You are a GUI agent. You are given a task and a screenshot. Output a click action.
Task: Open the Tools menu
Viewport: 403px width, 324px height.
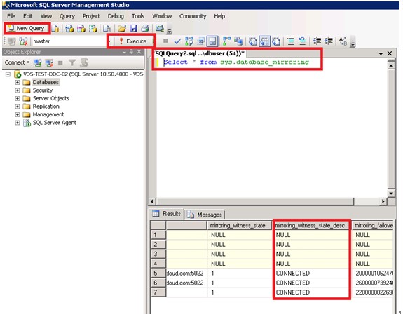click(x=138, y=16)
